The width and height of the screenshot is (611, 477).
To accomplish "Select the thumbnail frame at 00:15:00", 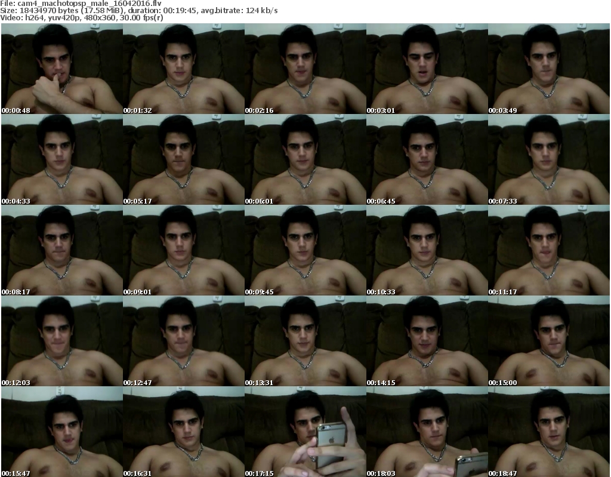I will tap(549, 341).
